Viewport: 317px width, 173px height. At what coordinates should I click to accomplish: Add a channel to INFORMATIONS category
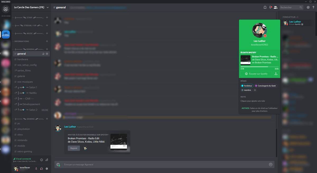47,41
